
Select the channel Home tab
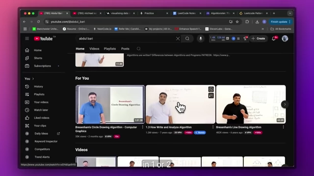pos(80,49)
